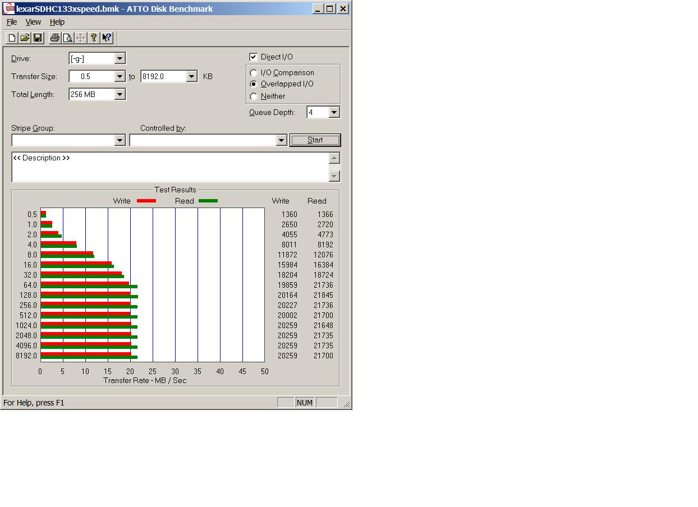Screen dimensions: 698x507
Task: Click the read value 1366
Action: [x=325, y=214]
